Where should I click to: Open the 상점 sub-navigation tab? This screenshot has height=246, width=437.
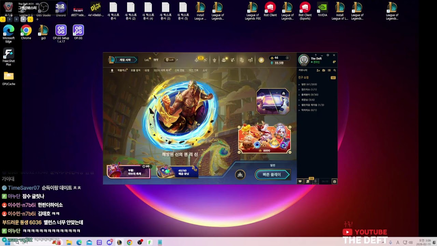[x=147, y=70]
